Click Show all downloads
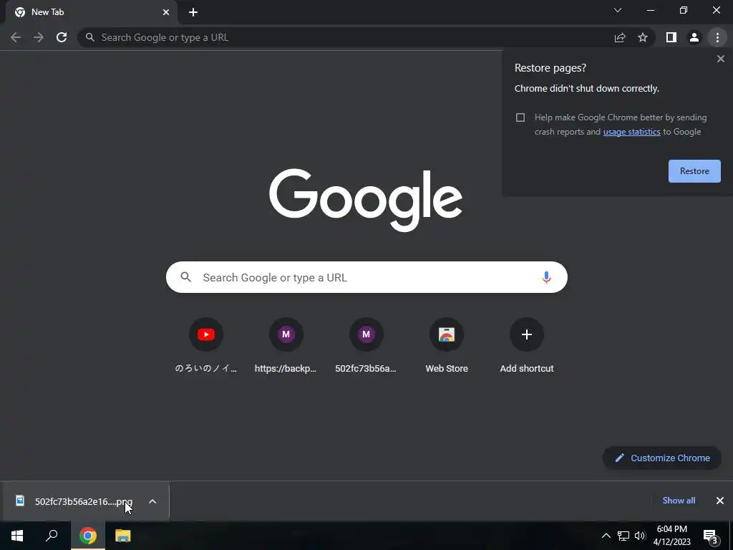 [679, 501]
